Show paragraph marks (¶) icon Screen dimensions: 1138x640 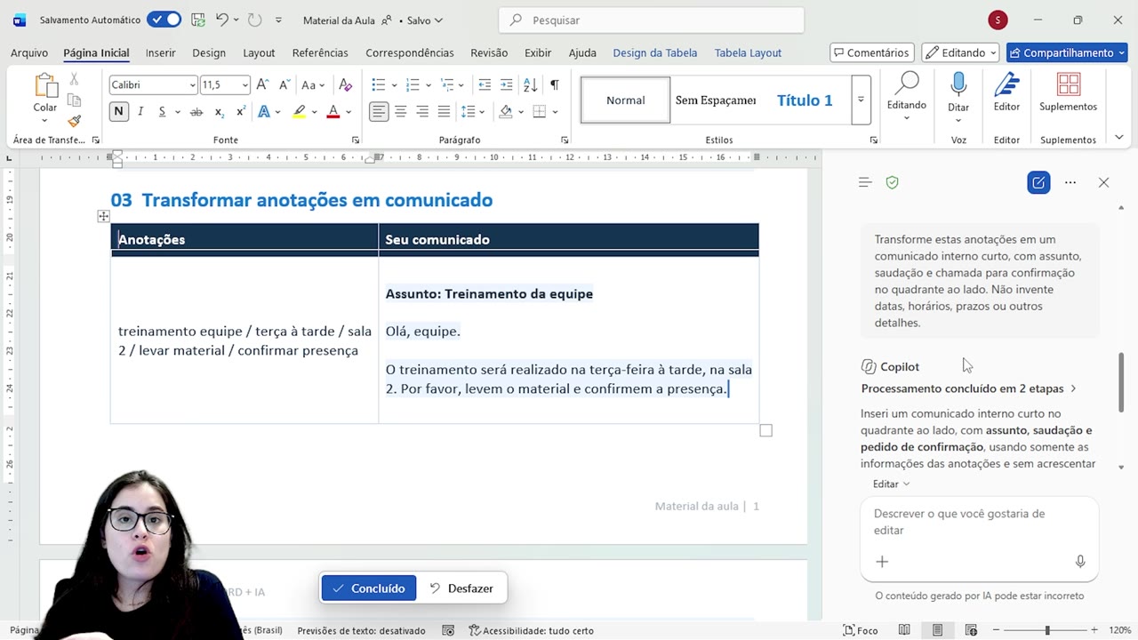click(x=554, y=85)
